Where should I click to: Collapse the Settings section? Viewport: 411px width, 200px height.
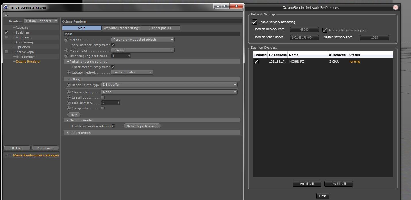click(68, 79)
